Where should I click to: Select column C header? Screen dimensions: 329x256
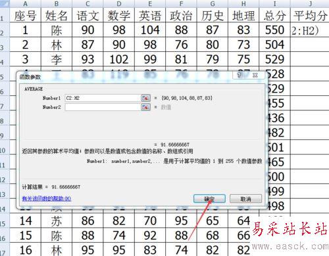88,4
